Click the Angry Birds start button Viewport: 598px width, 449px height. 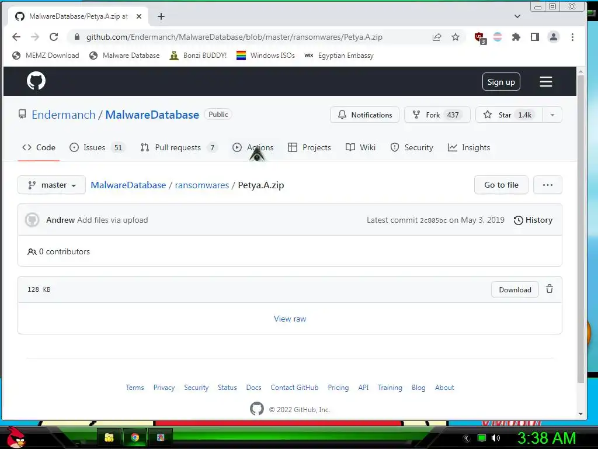[x=16, y=437]
